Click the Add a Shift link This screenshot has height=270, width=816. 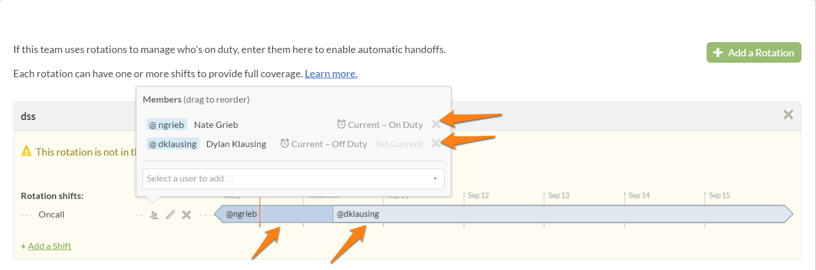[x=49, y=246]
